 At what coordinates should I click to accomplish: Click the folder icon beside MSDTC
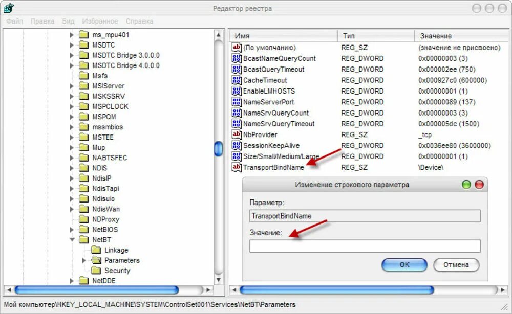(x=83, y=45)
